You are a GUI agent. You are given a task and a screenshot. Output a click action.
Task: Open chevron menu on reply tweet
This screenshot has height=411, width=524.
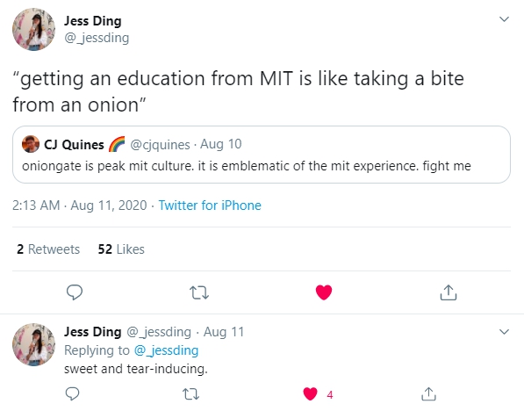(x=504, y=332)
